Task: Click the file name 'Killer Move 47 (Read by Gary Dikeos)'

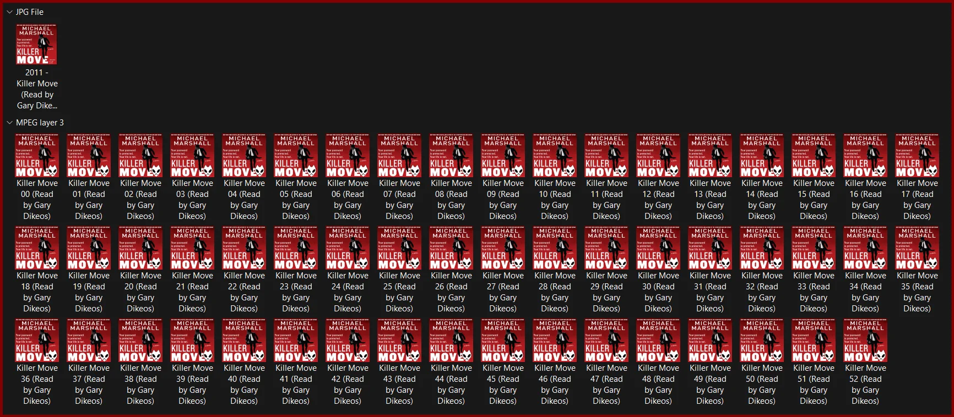Action: click(x=606, y=385)
